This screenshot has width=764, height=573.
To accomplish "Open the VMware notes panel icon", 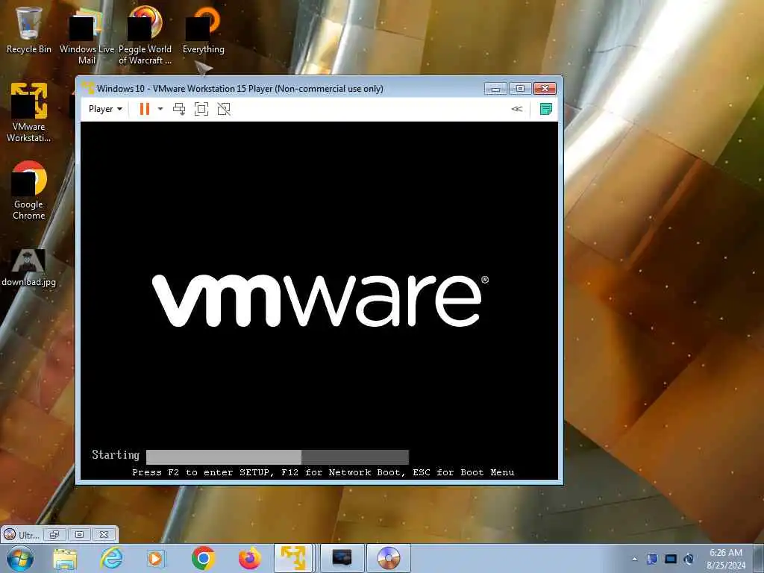I will tap(546, 109).
